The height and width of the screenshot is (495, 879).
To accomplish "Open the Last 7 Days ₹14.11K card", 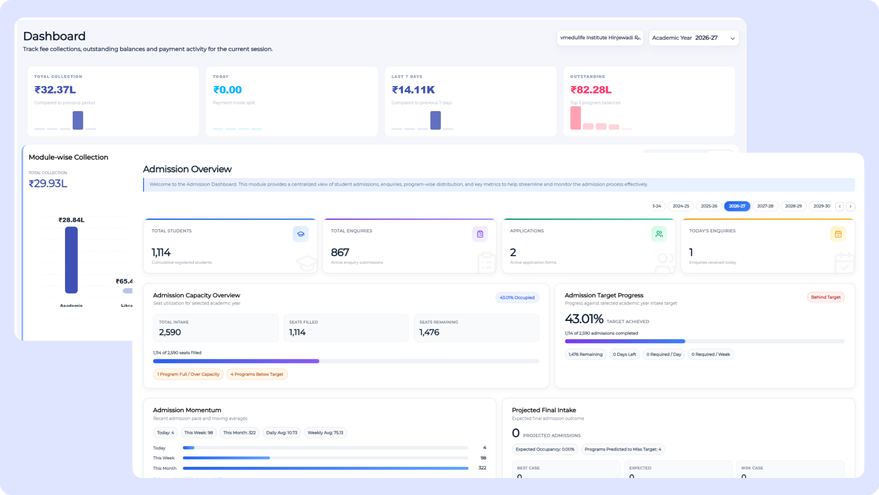I will click(470, 101).
